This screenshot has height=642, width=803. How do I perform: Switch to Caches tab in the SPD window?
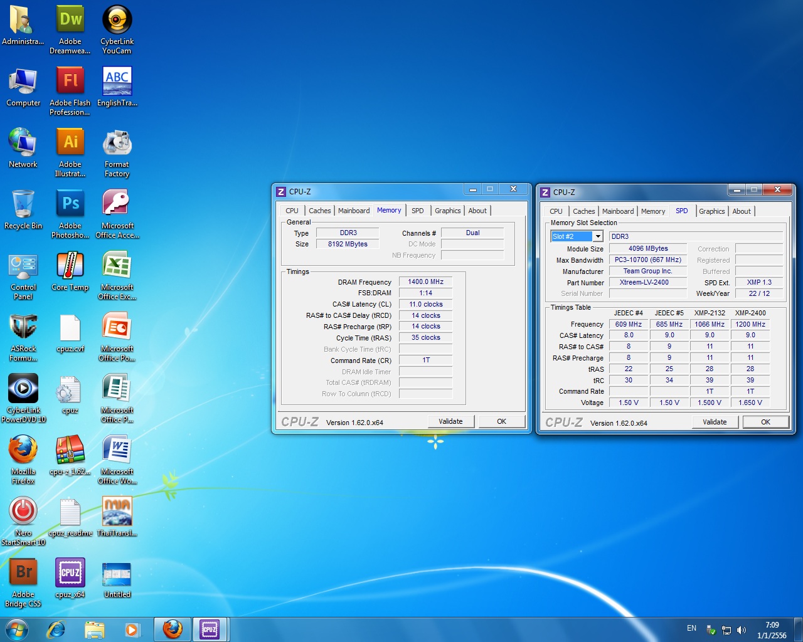coord(583,211)
